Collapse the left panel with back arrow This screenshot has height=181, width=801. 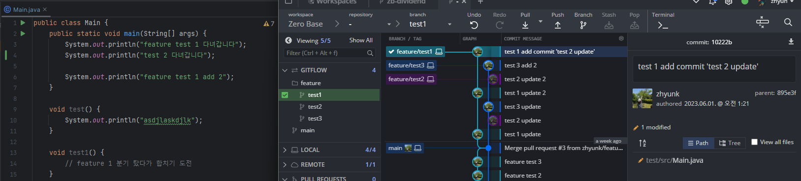[288, 40]
